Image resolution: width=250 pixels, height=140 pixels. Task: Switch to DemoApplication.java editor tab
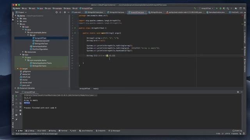coord(215,12)
